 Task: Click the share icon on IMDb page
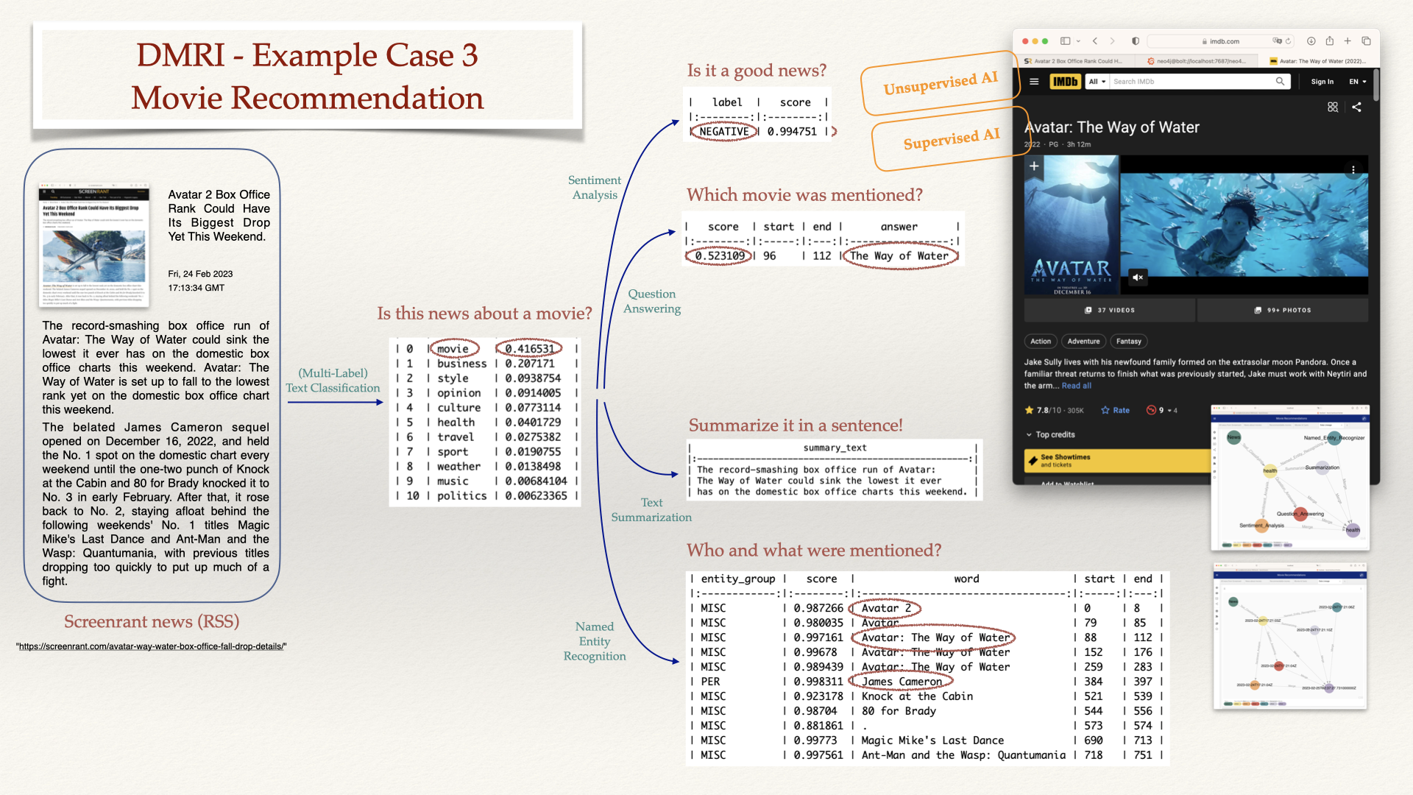click(x=1356, y=107)
